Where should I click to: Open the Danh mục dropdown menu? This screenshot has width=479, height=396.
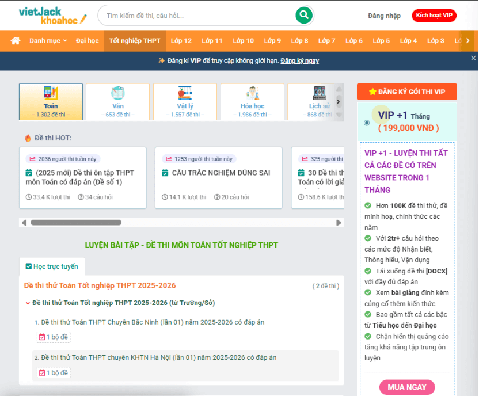point(48,41)
